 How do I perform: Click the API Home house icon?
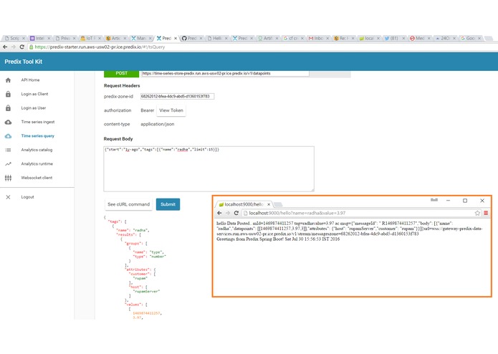coord(9,80)
